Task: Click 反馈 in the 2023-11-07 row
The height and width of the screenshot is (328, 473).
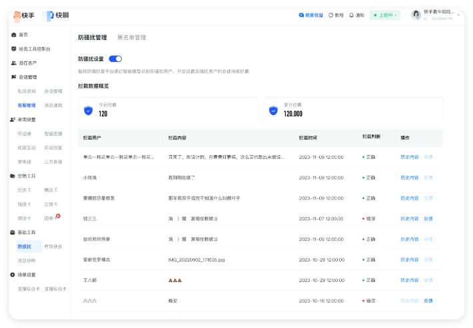Action: tap(428, 219)
